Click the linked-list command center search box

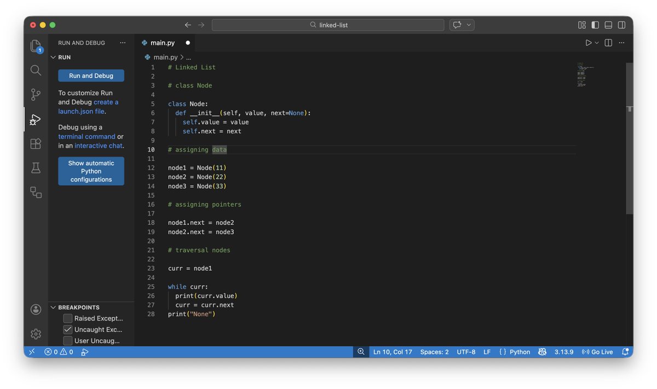click(x=328, y=25)
